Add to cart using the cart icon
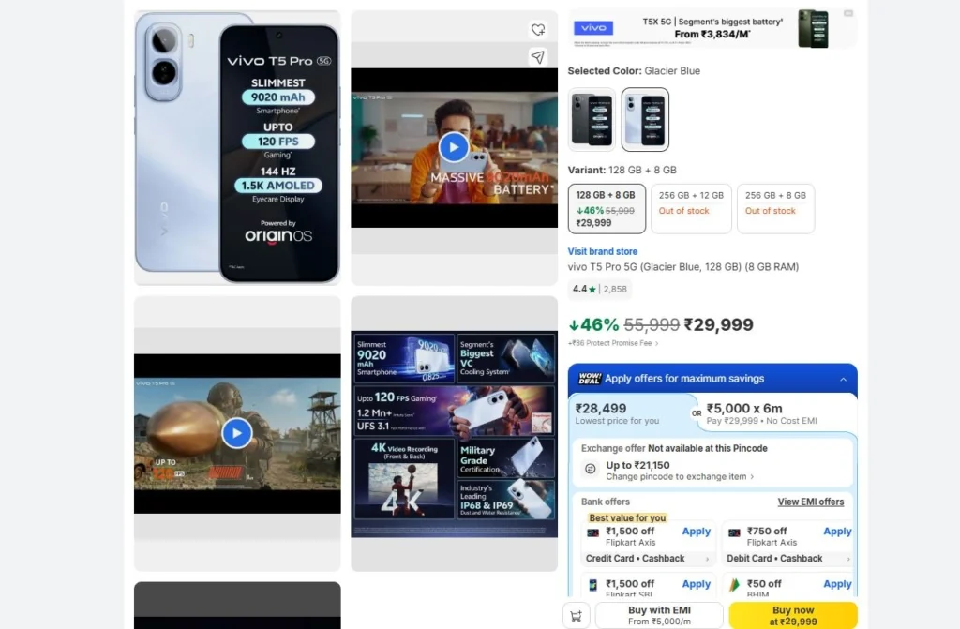Screen dimensions: 960x629 577,616
